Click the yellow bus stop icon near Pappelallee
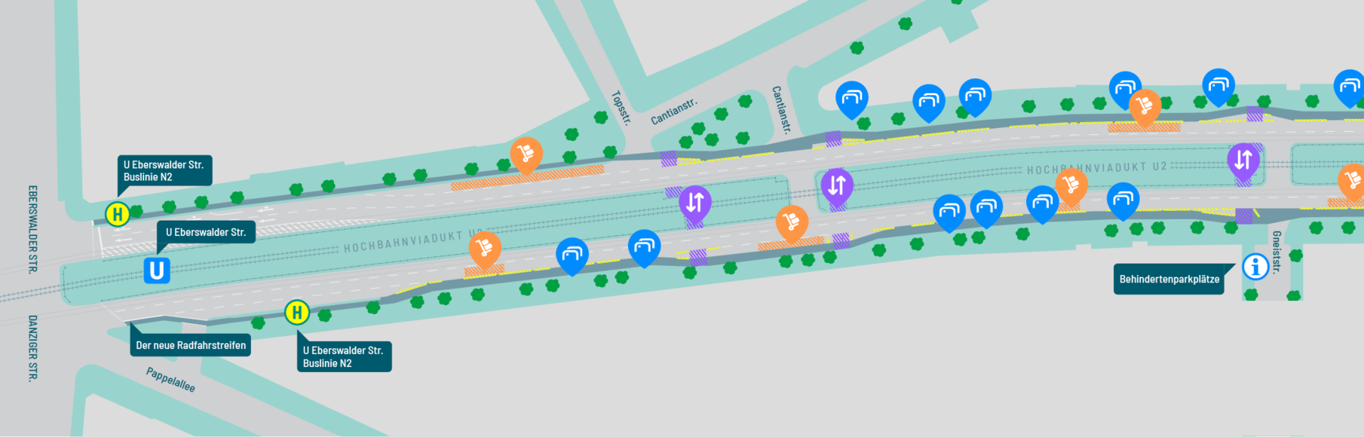This screenshot has width=1364, height=437. click(x=297, y=312)
